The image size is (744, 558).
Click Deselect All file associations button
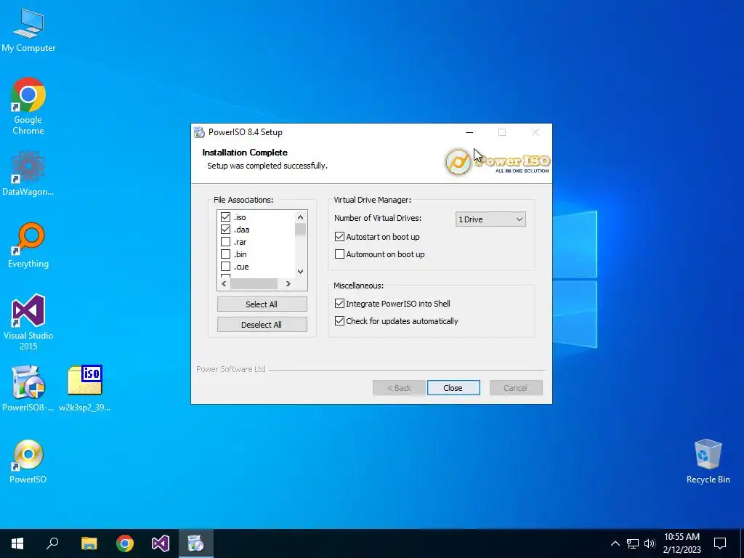coord(262,325)
